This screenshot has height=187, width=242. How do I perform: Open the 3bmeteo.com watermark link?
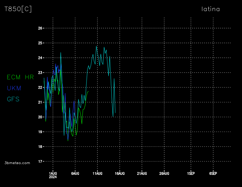(x=18, y=163)
